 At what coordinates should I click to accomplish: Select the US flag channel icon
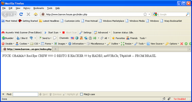72,38
